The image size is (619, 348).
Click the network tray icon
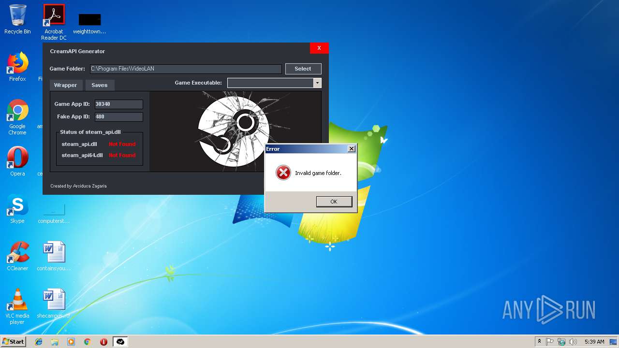(561, 342)
